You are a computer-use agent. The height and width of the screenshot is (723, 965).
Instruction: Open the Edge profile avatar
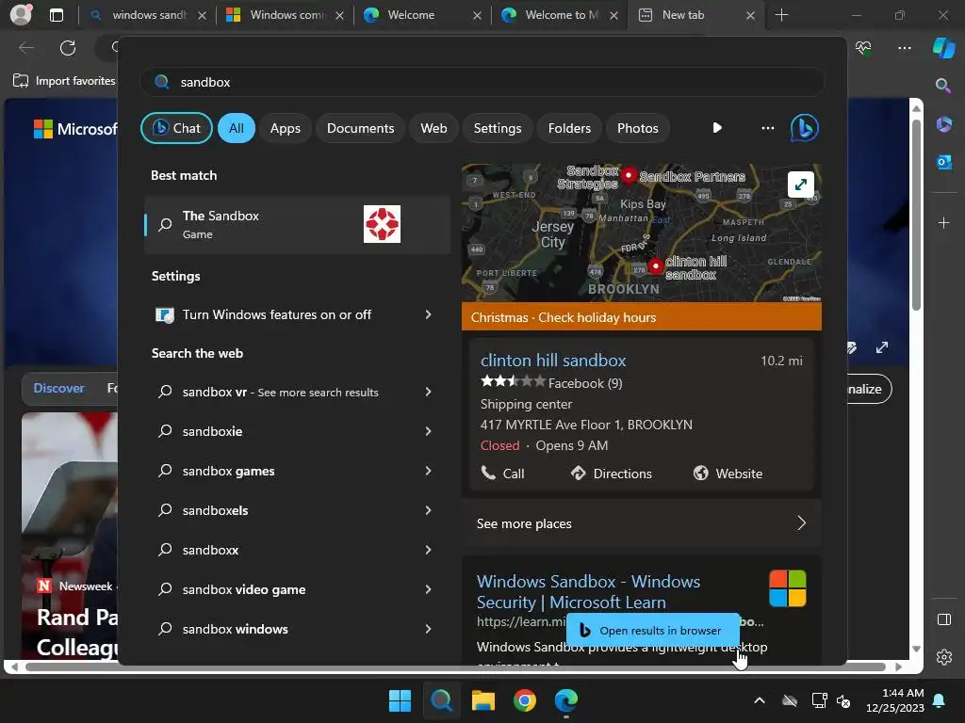tap(21, 15)
